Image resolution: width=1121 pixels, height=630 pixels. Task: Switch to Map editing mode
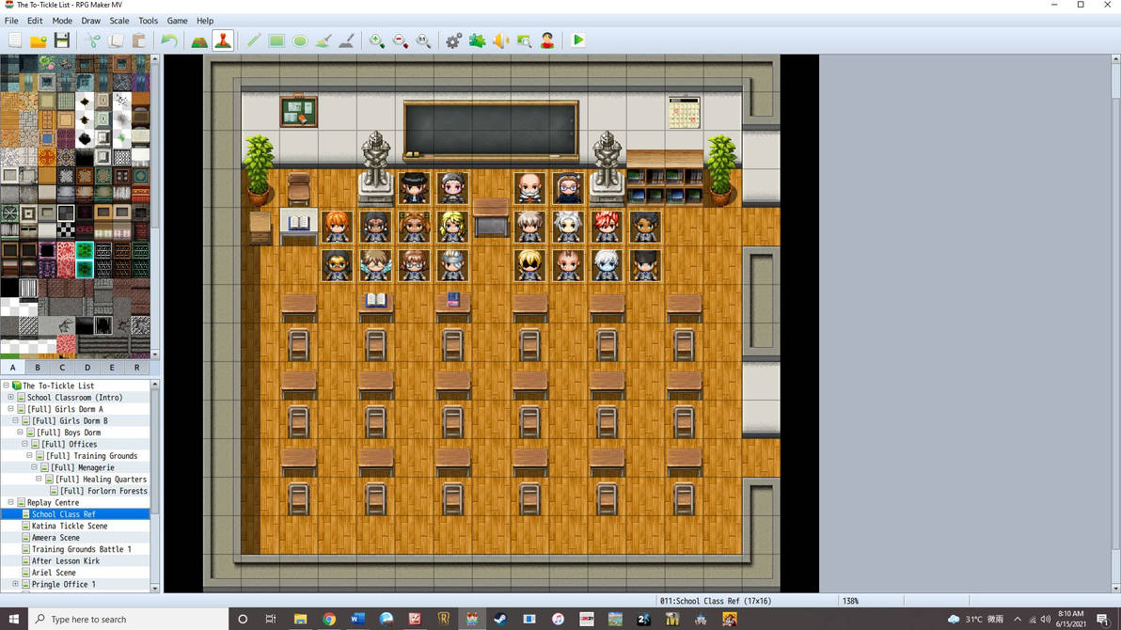coord(199,40)
